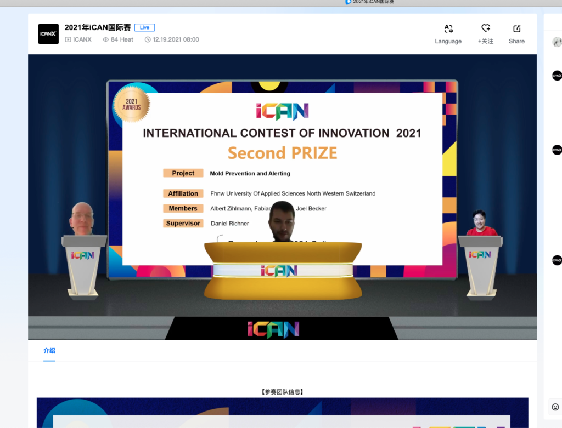Click the browser tab titled 2021年iCAN国际赛
562x428 pixels.
coord(369,2)
